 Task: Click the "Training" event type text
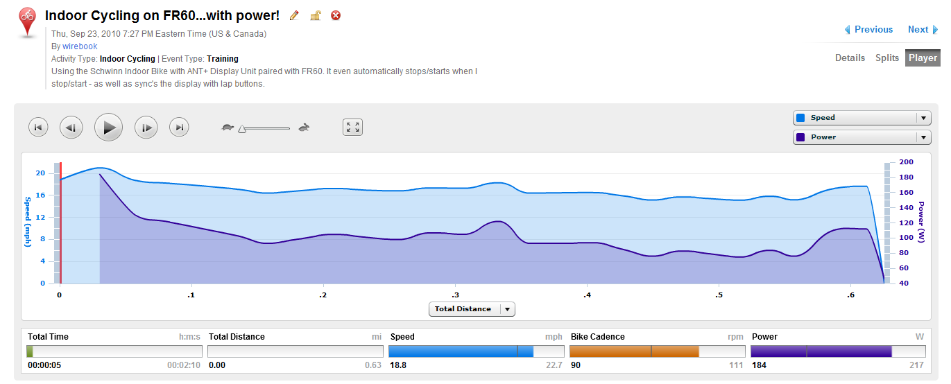click(x=222, y=59)
